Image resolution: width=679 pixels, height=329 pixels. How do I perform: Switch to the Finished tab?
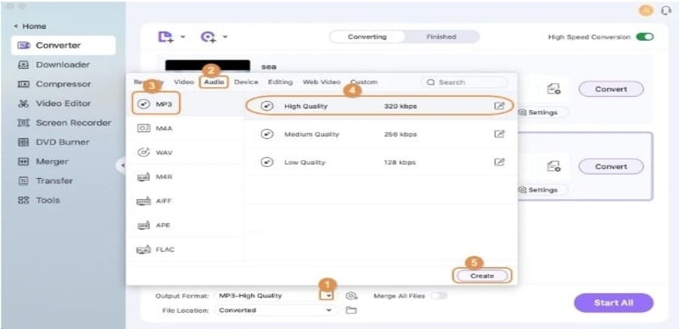441,36
